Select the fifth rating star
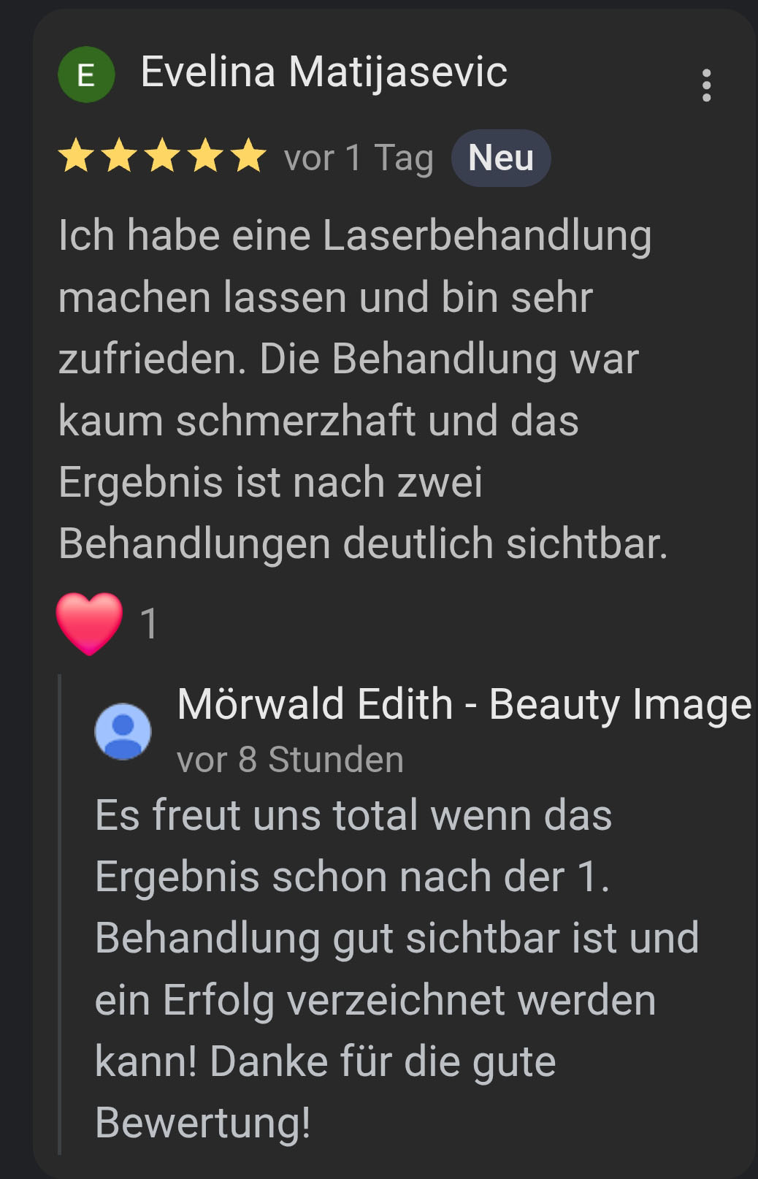The height and width of the screenshot is (1179, 758). 249,156
